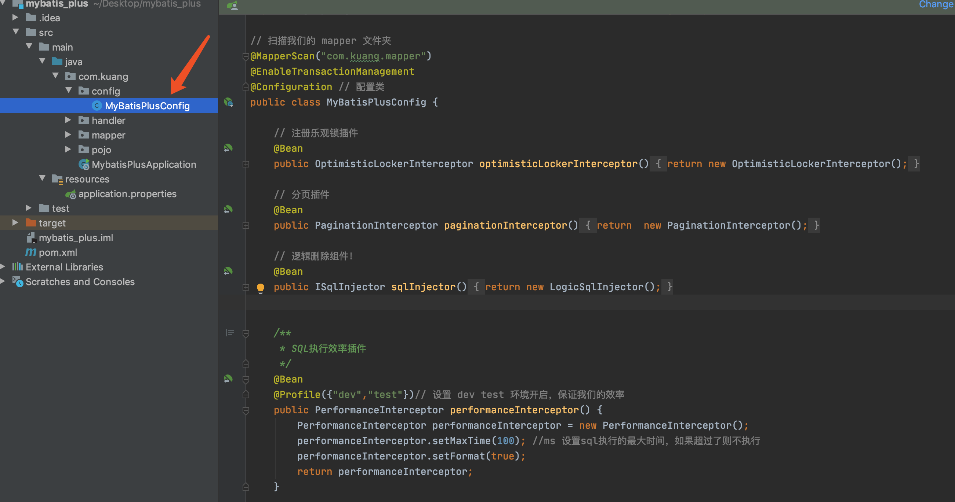
Task: Open application.properties file
Action: coord(127,193)
